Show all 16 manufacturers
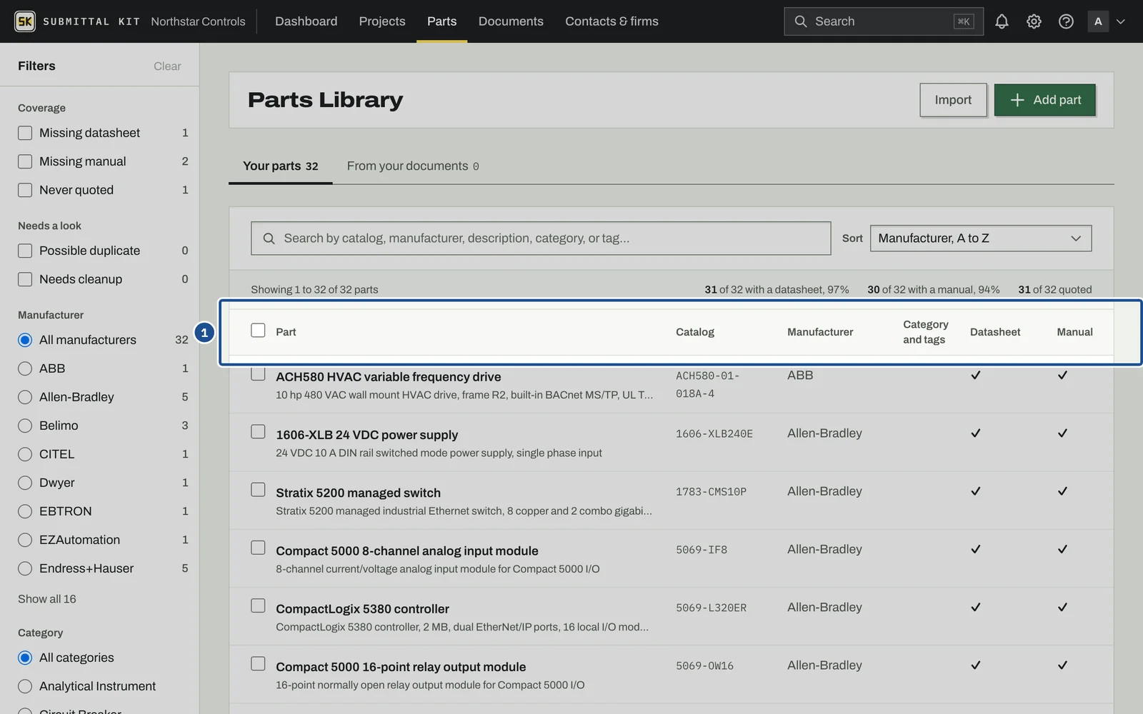This screenshot has width=1143, height=714. (47, 599)
